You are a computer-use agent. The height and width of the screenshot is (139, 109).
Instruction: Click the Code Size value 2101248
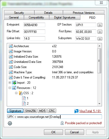(57, 67)
